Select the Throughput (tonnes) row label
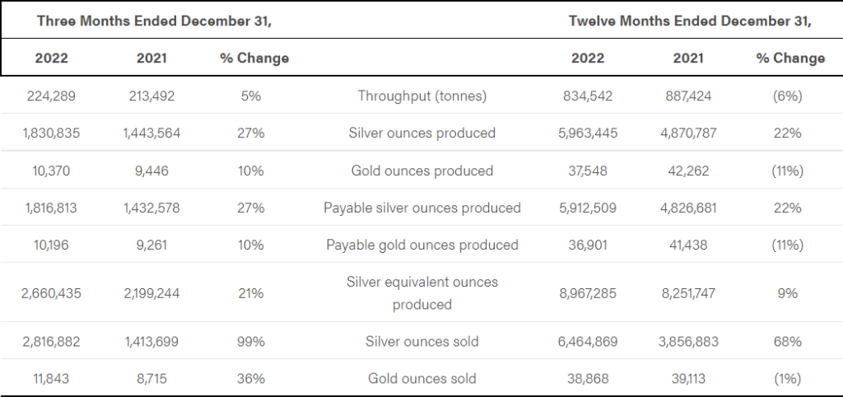843x397 pixels. coord(422,96)
